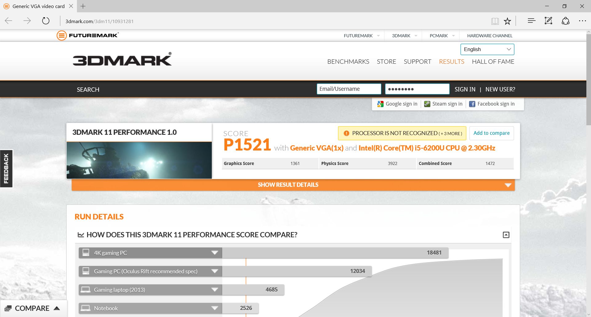Click Add to compare button

(x=492, y=133)
